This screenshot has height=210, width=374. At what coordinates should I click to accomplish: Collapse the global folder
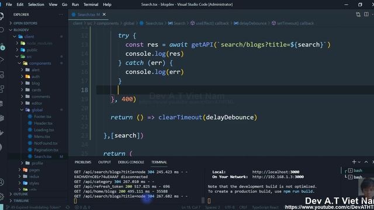(x=37, y=110)
